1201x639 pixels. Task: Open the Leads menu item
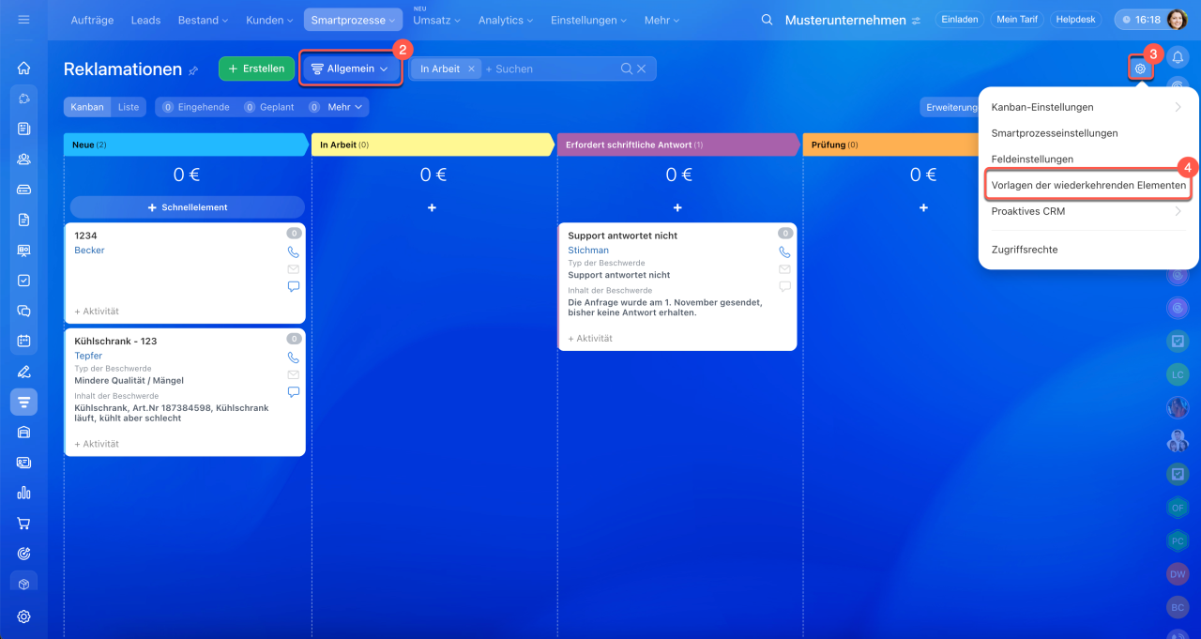(145, 20)
